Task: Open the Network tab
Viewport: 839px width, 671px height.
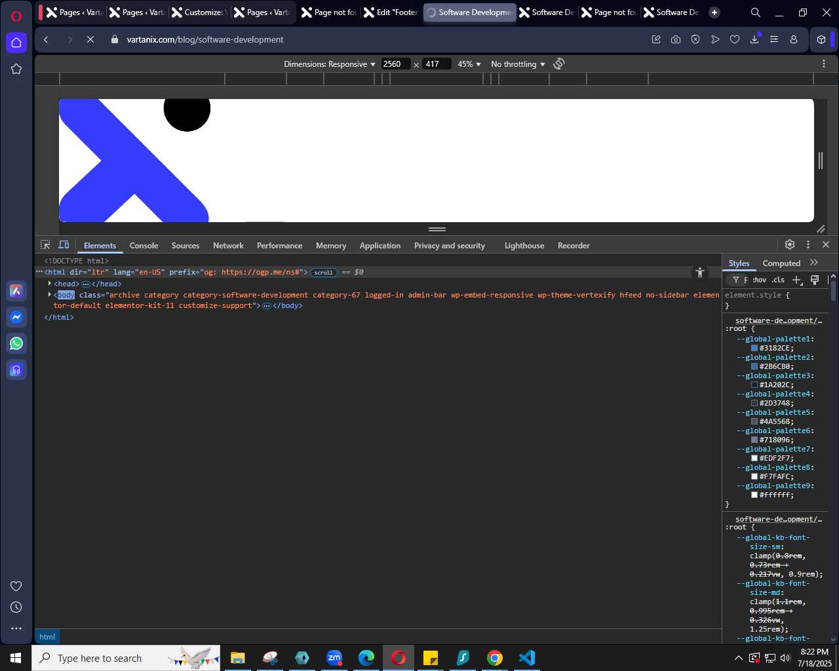Action: point(228,245)
